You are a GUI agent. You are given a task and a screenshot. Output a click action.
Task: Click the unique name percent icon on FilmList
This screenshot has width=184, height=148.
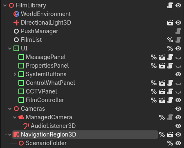click(x=170, y=40)
